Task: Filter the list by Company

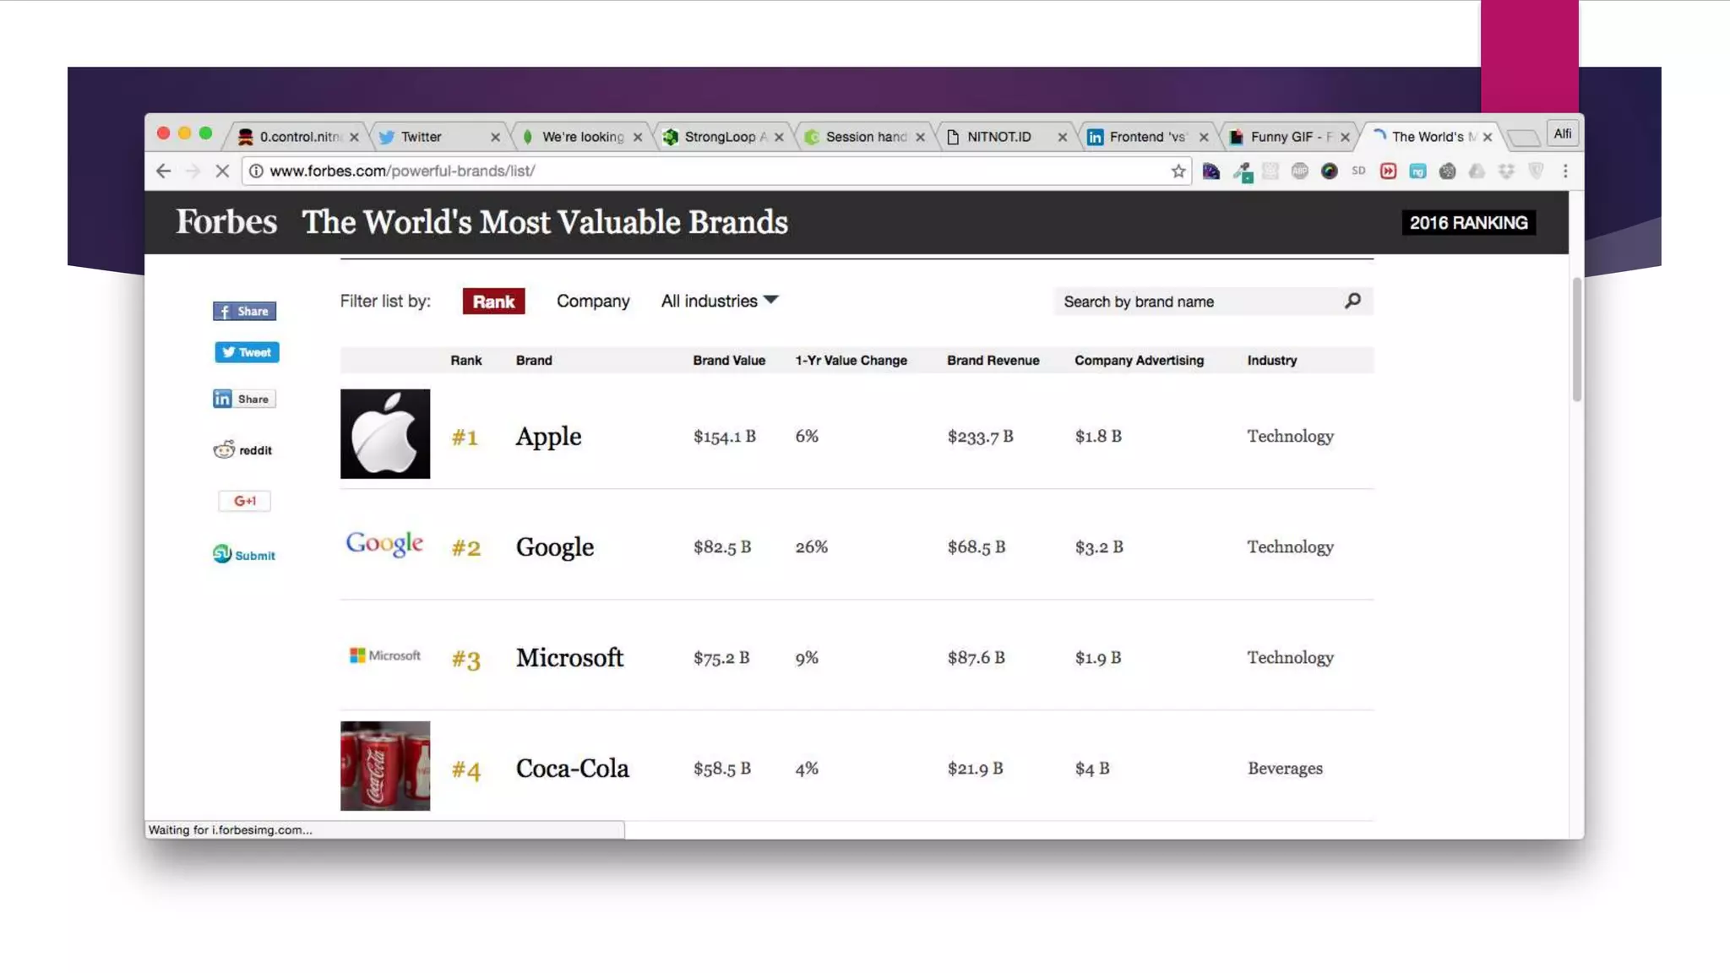Action: pos(593,302)
